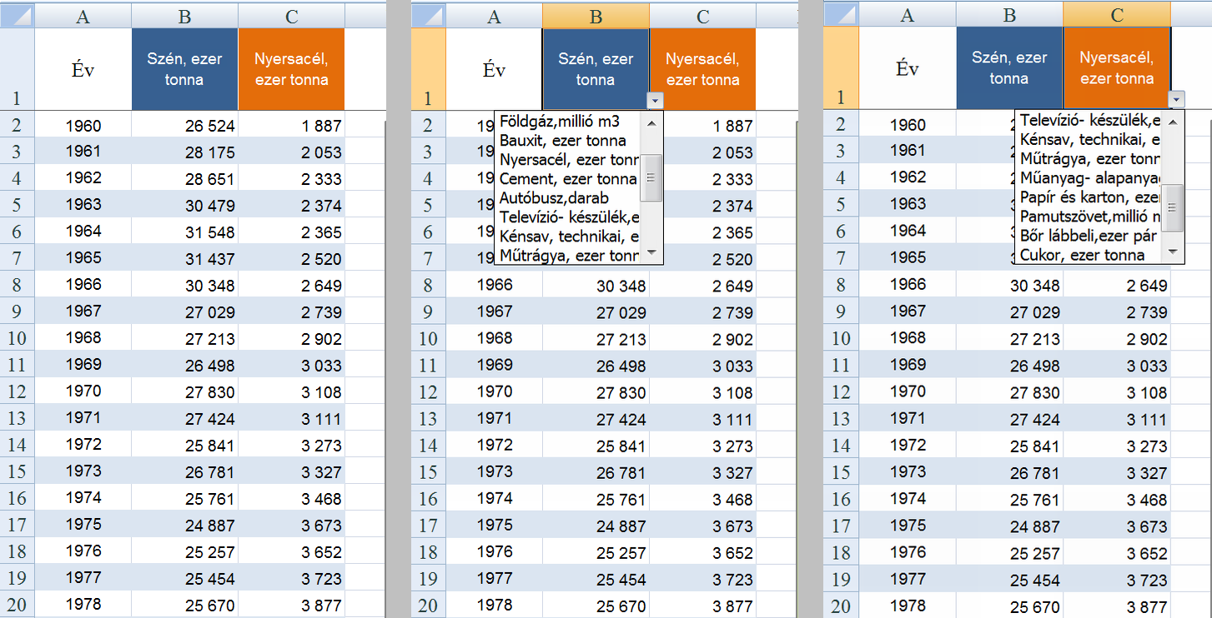The image size is (1212, 618).
Task: Click cell '27 029' in middle spreadsheet
Action: pos(596,312)
